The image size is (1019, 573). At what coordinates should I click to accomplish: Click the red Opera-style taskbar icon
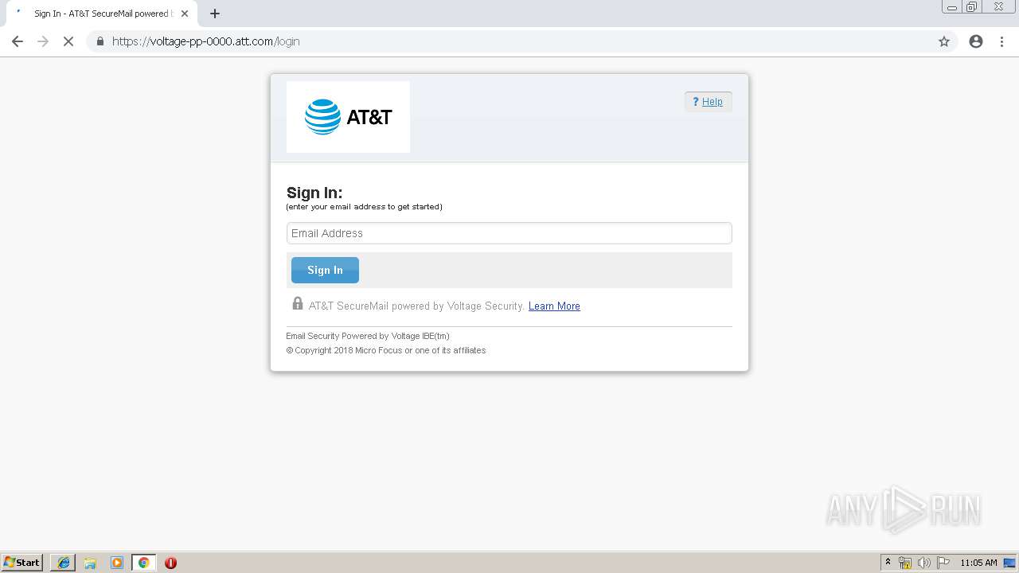tap(170, 563)
